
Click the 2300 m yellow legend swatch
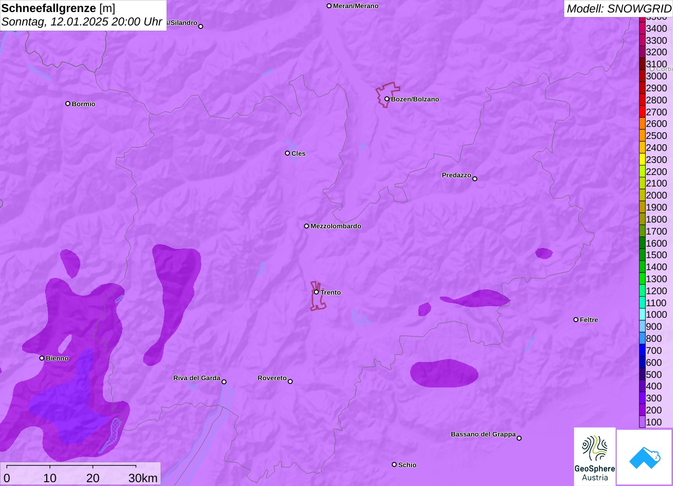(642, 160)
